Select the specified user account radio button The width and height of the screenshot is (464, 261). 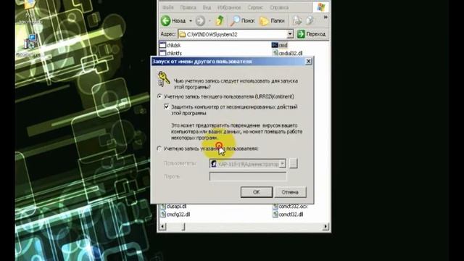click(x=159, y=149)
